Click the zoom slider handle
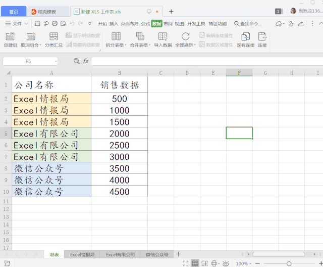This screenshot has height=267, width=323. 289,263
